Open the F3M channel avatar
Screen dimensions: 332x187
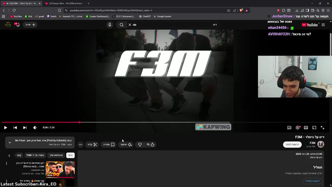coord(321,144)
